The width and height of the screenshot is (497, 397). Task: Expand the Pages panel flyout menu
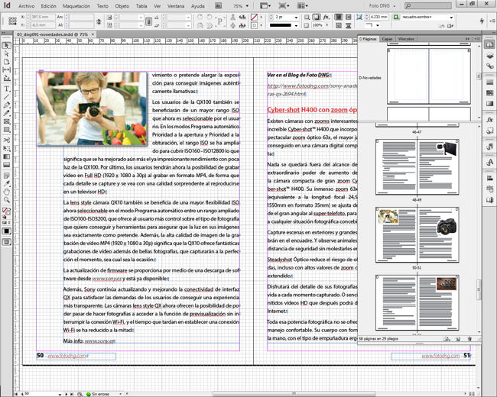tap(478, 39)
